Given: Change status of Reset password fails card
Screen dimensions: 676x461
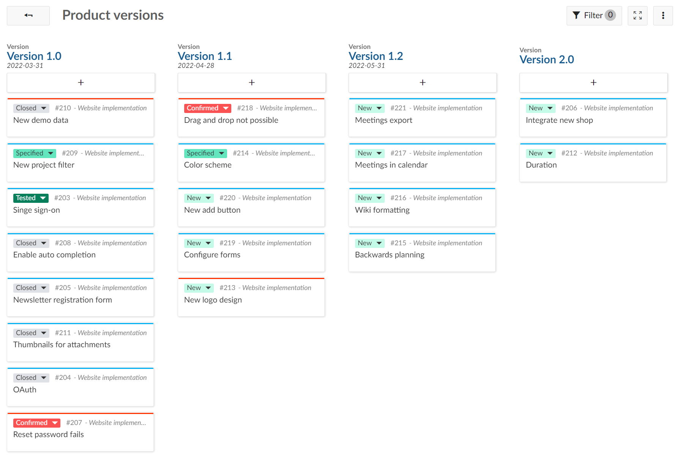Looking at the screenshot, I should [x=37, y=423].
